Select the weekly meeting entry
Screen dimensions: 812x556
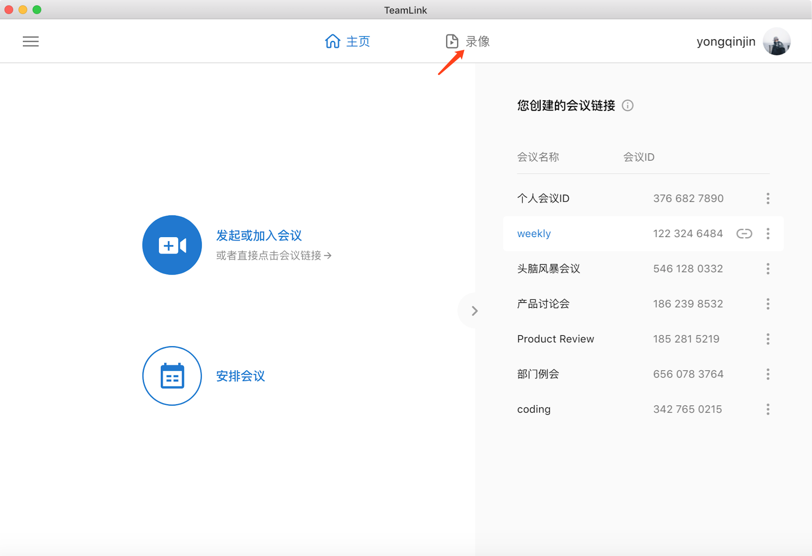click(x=534, y=233)
